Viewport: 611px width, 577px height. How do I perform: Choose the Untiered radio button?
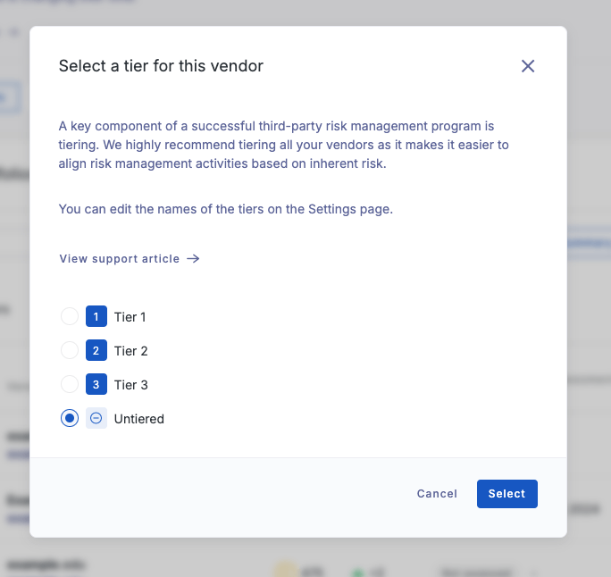pyautogui.click(x=70, y=418)
